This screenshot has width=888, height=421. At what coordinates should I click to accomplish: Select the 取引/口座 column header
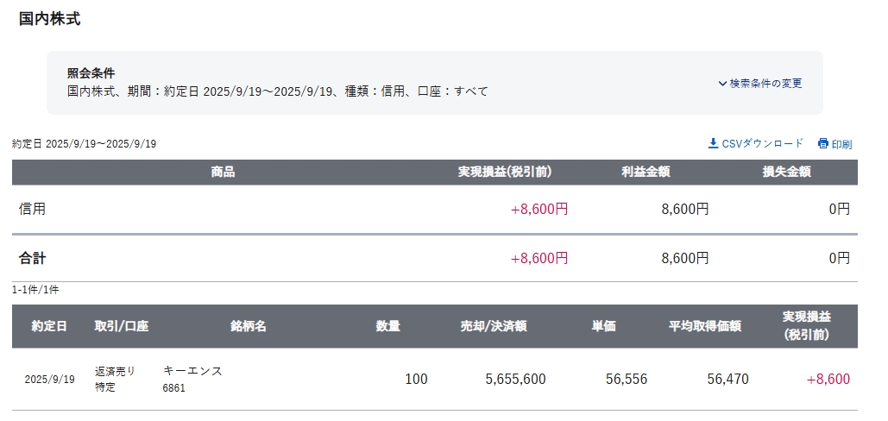coord(121,326)
